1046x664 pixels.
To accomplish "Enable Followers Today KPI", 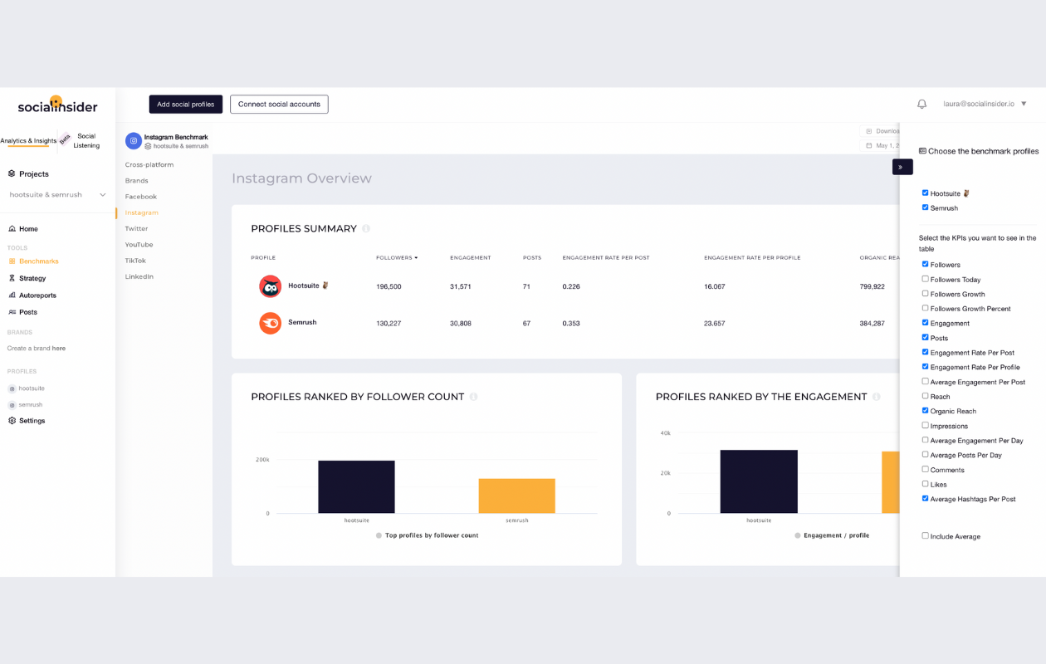I will pos(926,279).
